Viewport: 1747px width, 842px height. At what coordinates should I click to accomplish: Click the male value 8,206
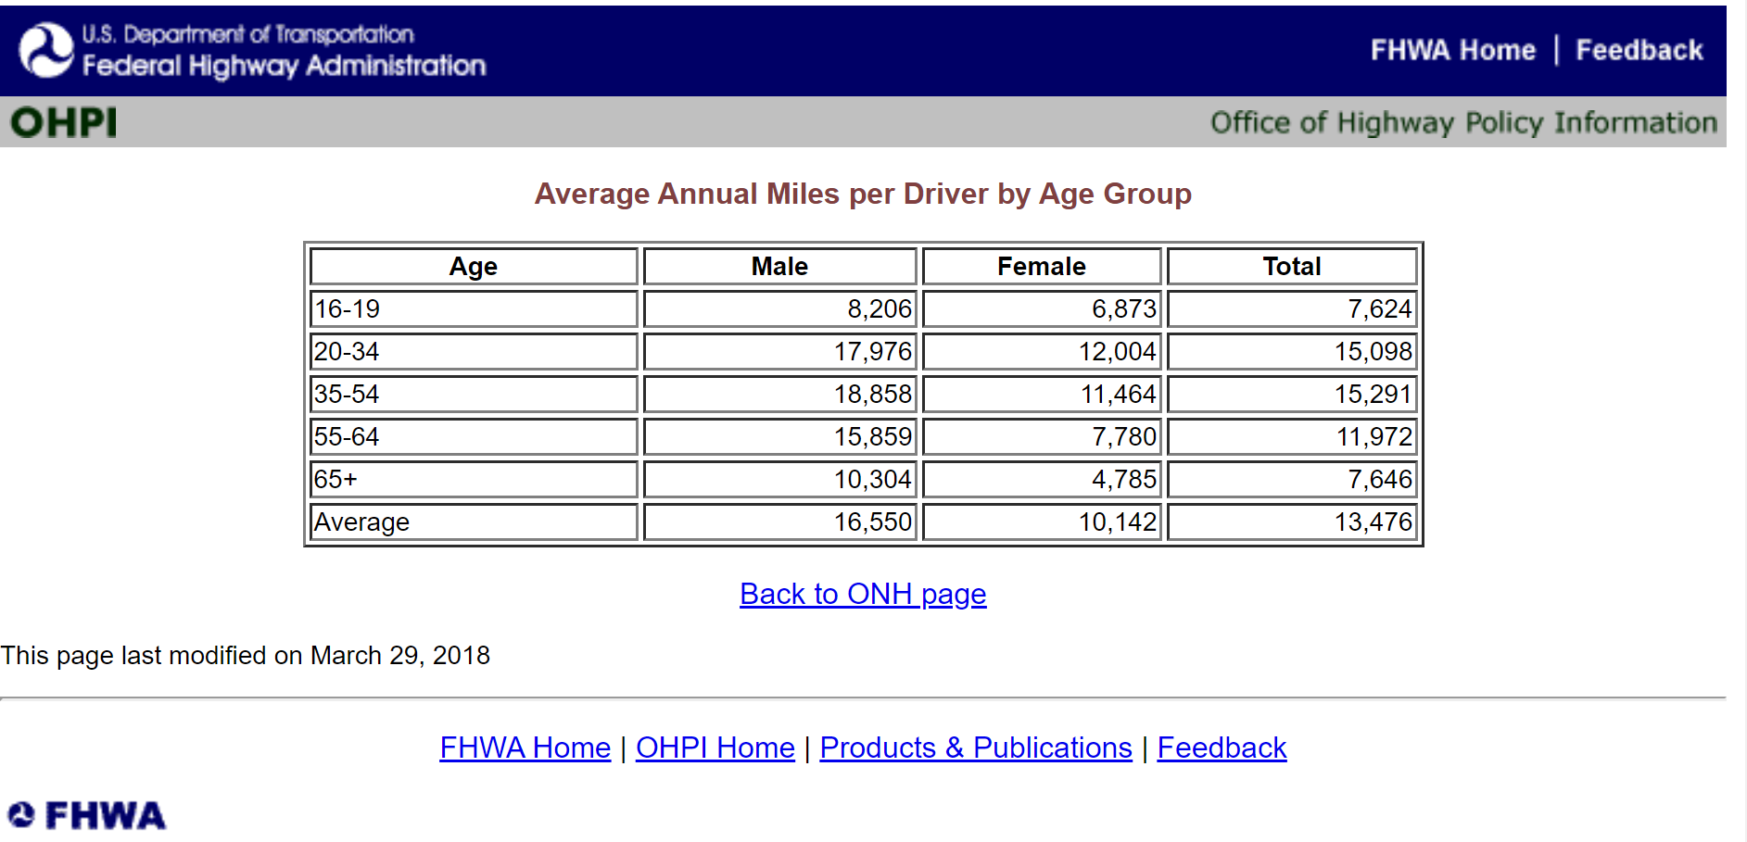point(880,308)
